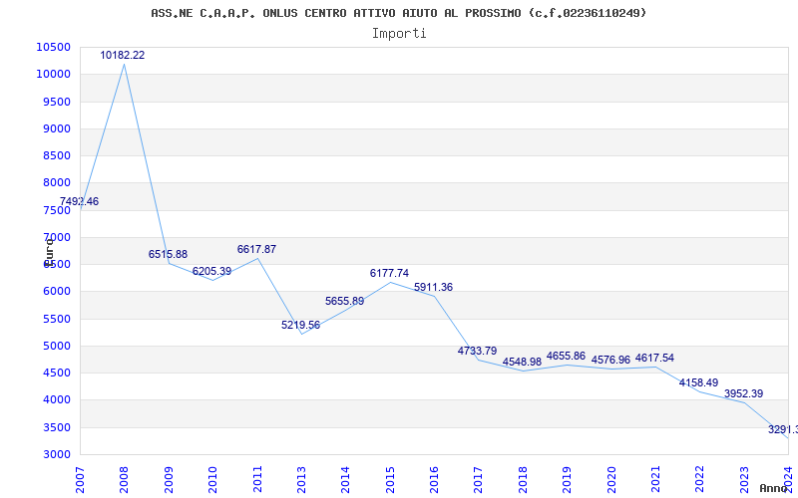The width and height of the screenshot is (798, 498).
Task: Click the 10500 y-axis tick label
Action: (x=54, y=47)
